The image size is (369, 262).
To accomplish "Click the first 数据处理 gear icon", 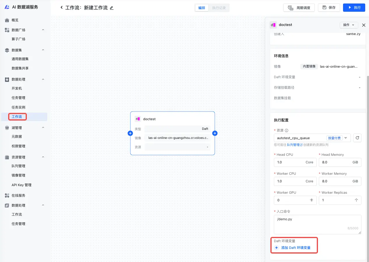I will [x=7, y=79].
